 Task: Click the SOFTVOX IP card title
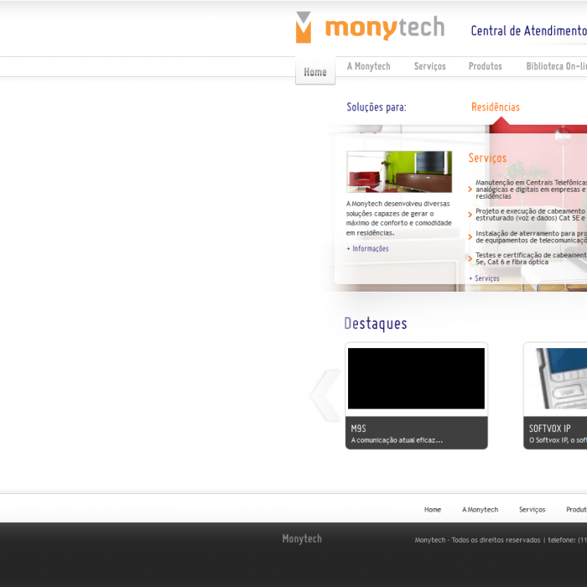(549, 429)
